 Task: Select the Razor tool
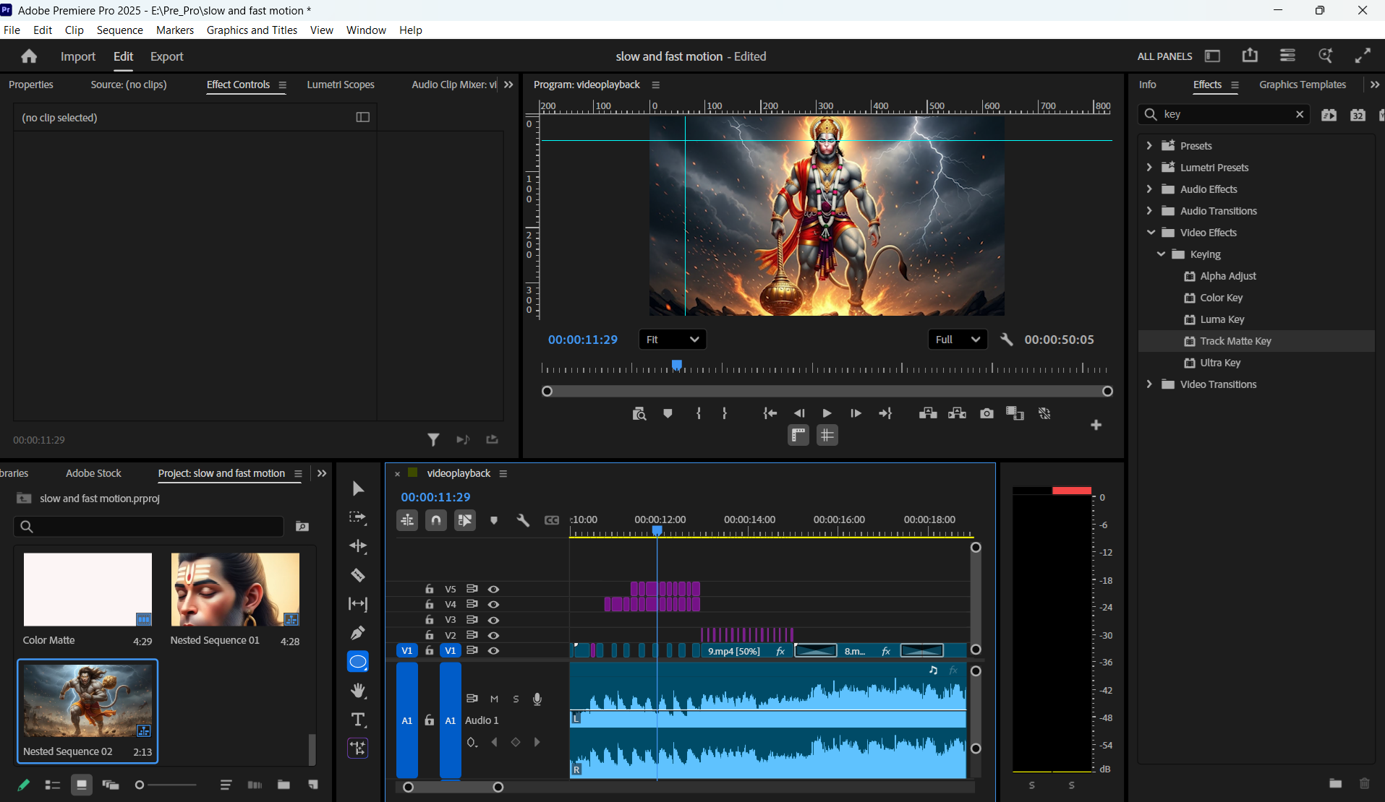[358, 574]
